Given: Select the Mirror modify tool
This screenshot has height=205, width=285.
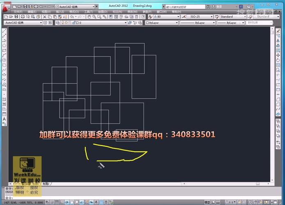Looking at the screenshot, I should click(x=278, y=41).
